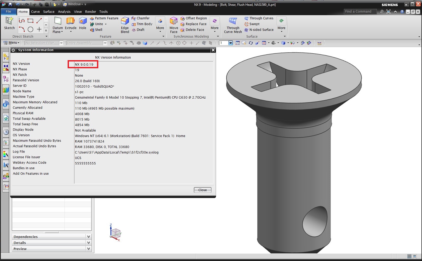Toggle full screen mode icon

(388, 12)
